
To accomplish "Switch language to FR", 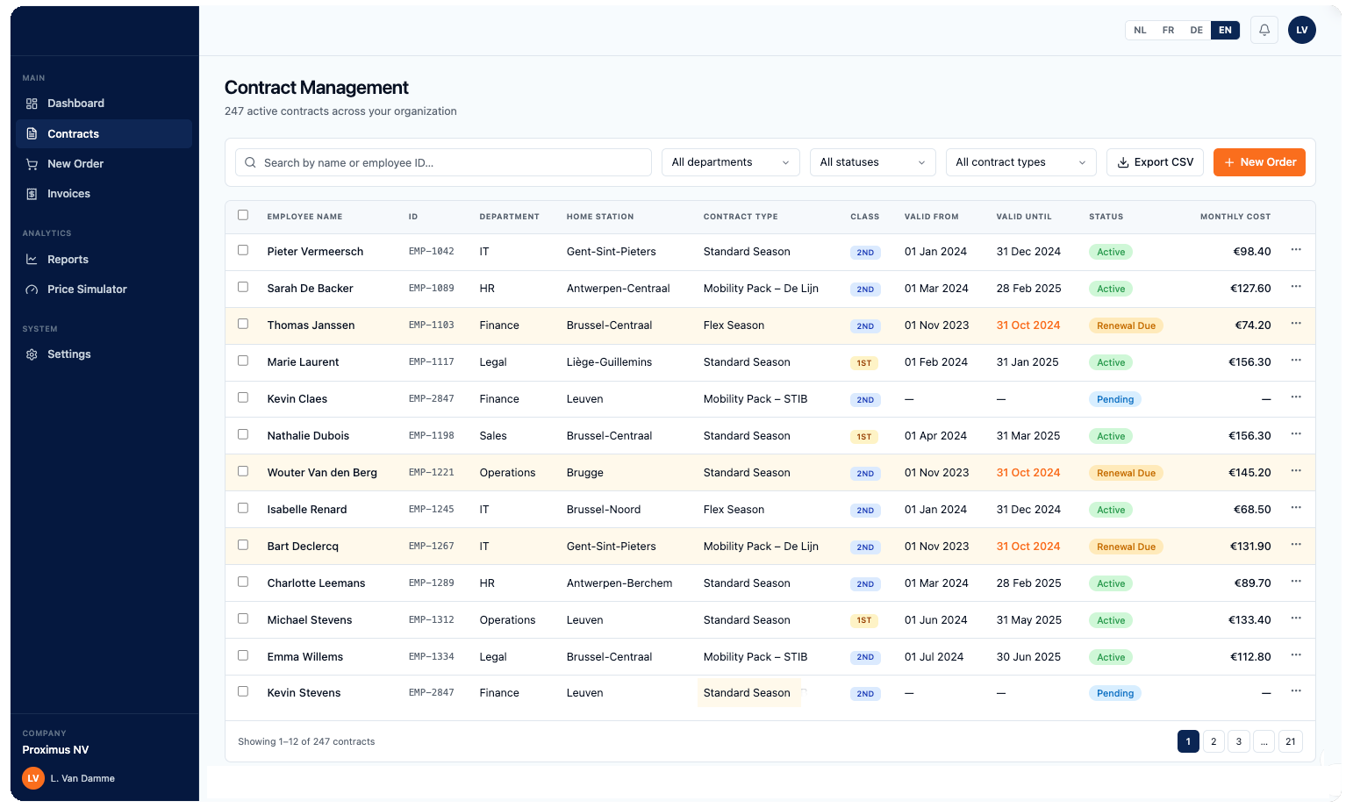I will point(1168,30).
